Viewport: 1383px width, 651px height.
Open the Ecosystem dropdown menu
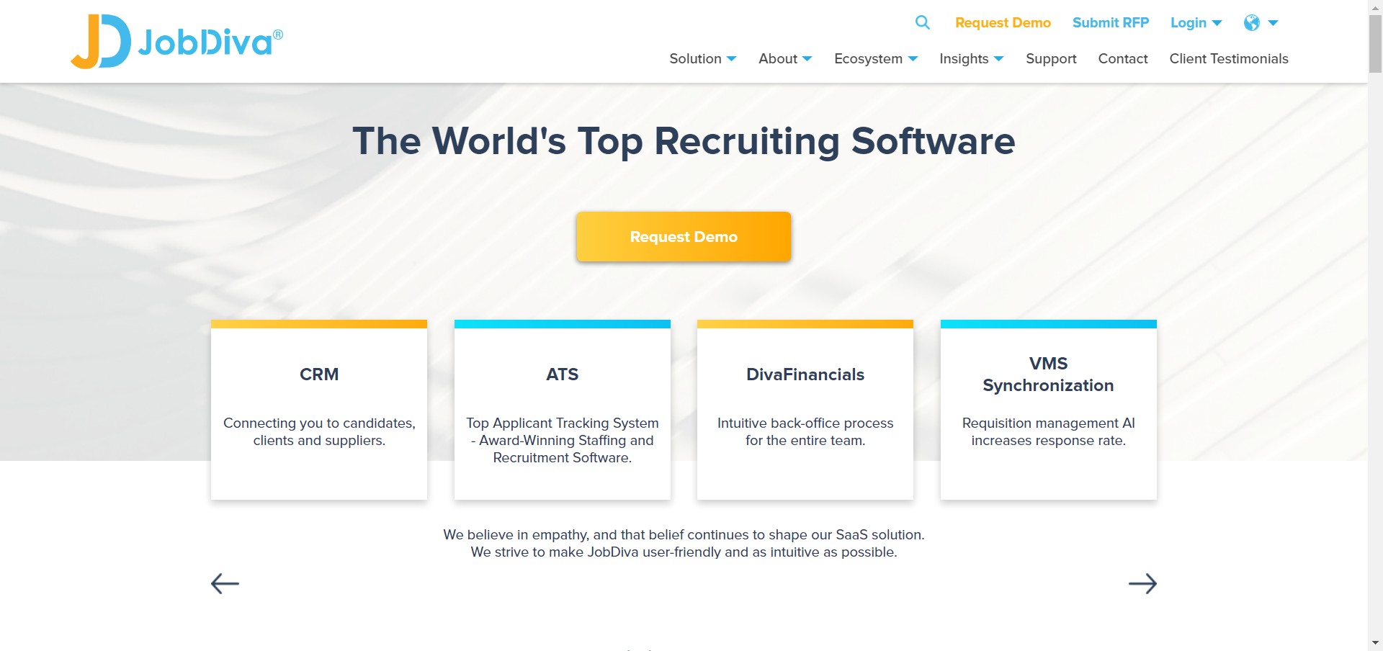[876, 59]
